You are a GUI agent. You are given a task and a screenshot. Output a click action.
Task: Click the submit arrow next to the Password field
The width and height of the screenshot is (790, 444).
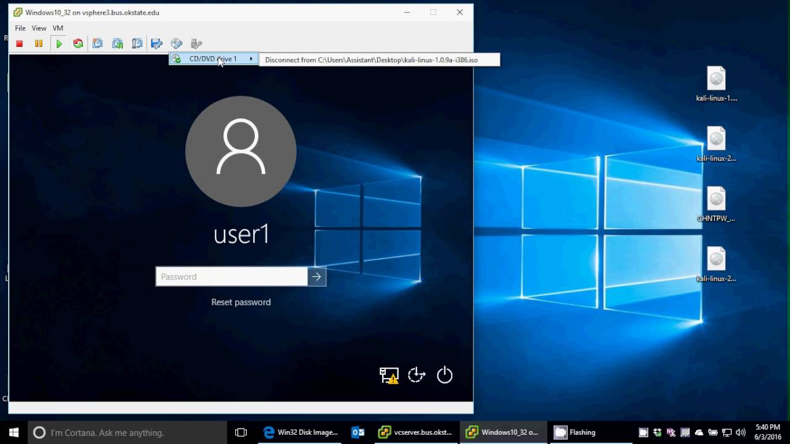[x=317, y=277]
